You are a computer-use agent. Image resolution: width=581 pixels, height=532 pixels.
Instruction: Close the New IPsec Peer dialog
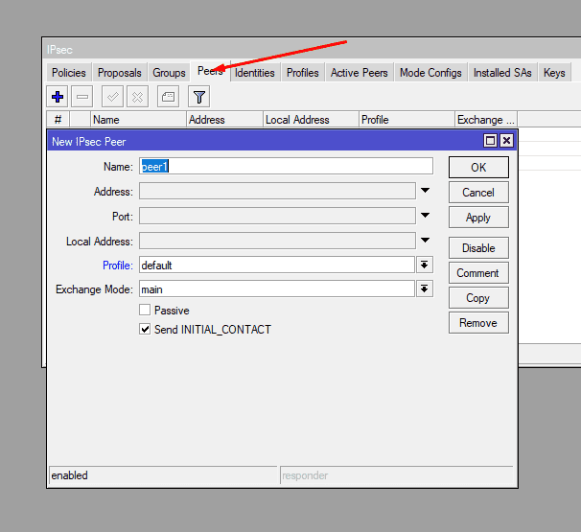[x=506, y=141]
